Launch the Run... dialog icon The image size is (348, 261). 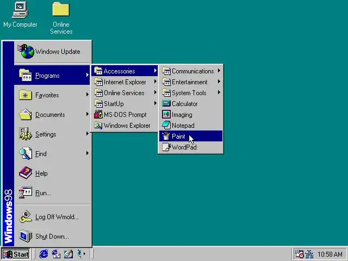[x=26, y=192]
